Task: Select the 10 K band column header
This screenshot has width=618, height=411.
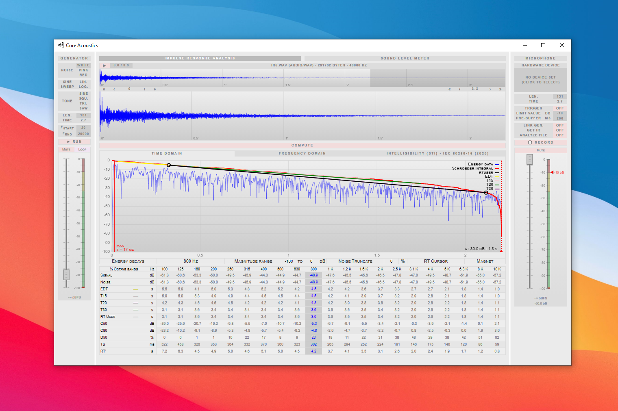Action: click(x=497, y=269)
